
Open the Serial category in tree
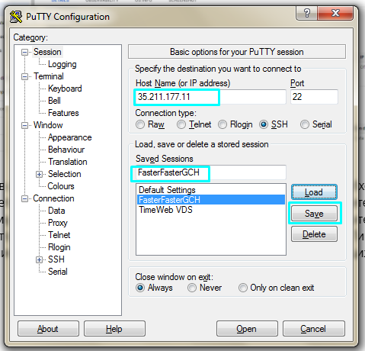58,272
